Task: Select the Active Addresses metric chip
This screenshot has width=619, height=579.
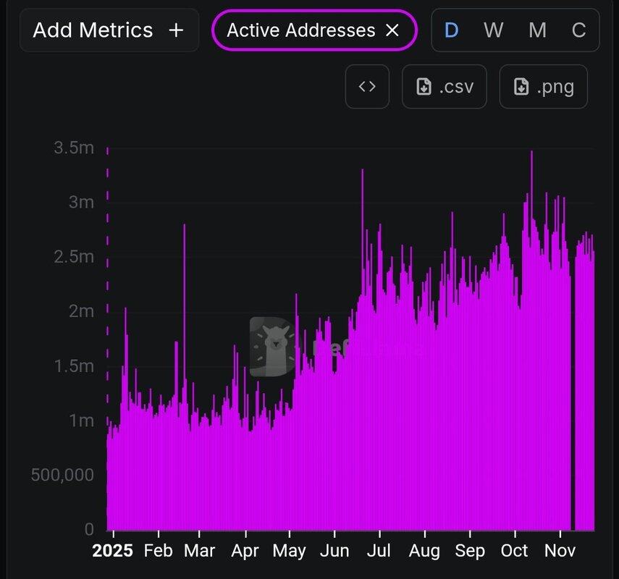Action: click(x=300, y=30)
